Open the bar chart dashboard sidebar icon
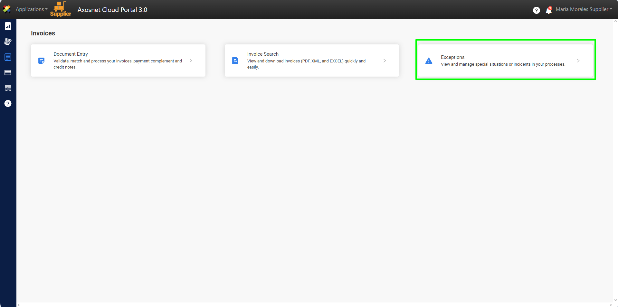 point(8,26)
